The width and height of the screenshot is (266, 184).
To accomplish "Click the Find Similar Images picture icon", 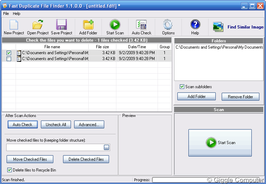I will 218,27.
